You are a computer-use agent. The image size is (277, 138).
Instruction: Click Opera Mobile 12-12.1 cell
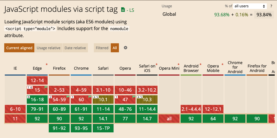pos(213,109)
